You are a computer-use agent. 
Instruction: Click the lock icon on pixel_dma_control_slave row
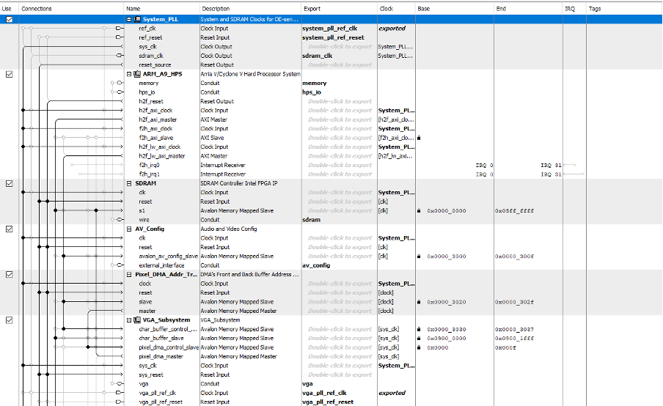point(419,347)
